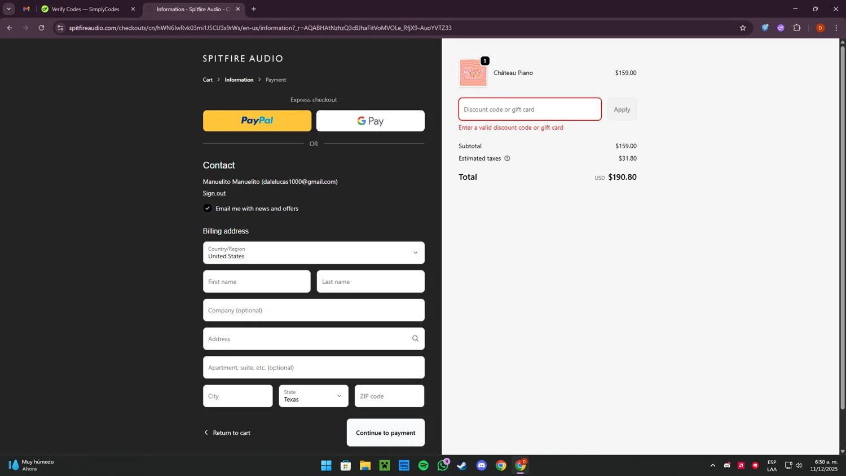Open the first Chrome taskbar icon
Image resolution: width=846 pixels, height=476 pixels.
[x=501, y=465]
